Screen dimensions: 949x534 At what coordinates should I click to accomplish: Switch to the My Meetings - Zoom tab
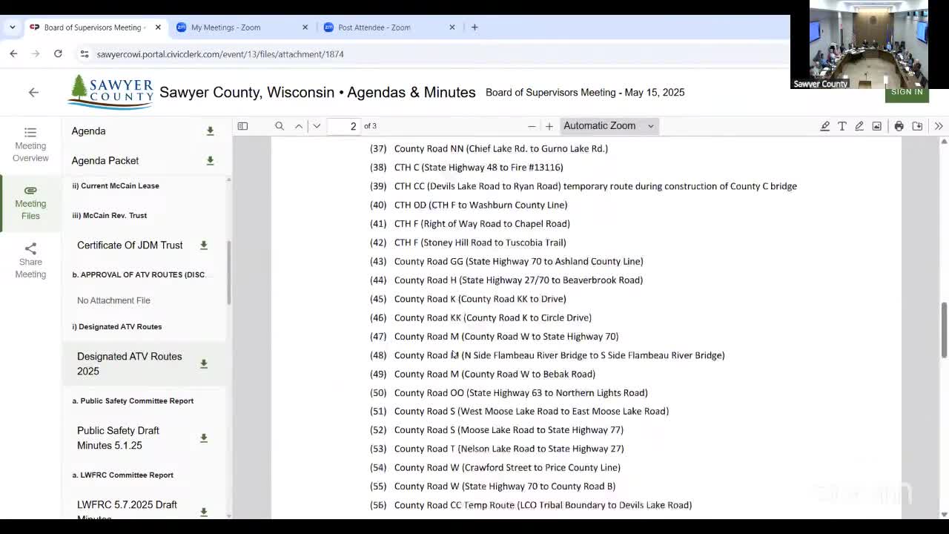(x=225, y=27)
